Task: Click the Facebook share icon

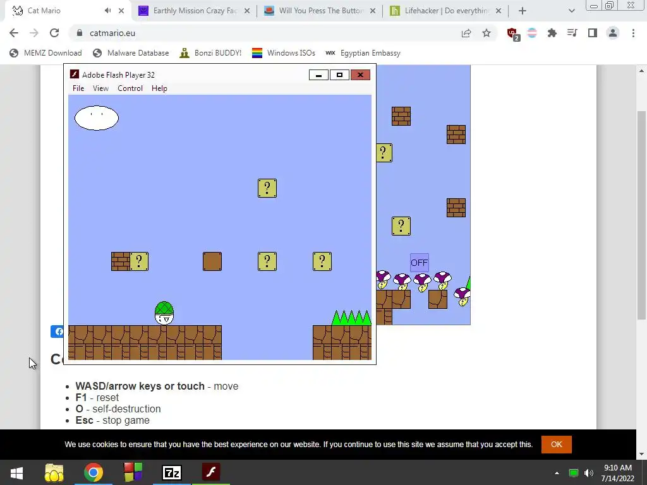Action: [x=57, y=331]
